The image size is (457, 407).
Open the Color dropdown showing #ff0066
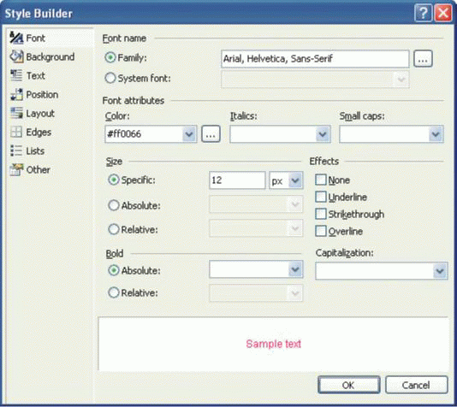pyautogui.click(x=189, y=134)
